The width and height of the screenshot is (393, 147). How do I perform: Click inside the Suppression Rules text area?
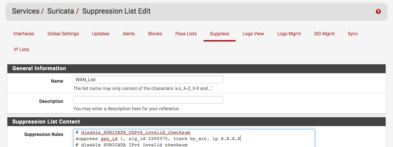pos(194,138)
